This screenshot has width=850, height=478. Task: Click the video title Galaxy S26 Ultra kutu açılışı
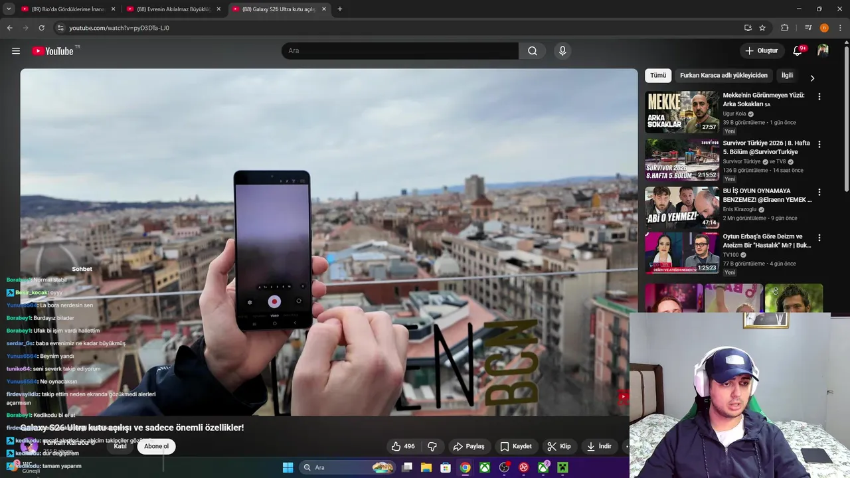click(132, 428)
